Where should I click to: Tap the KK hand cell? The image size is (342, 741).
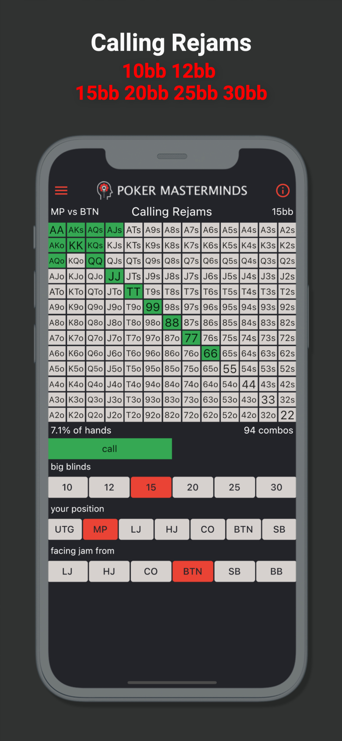coord(76,245)
